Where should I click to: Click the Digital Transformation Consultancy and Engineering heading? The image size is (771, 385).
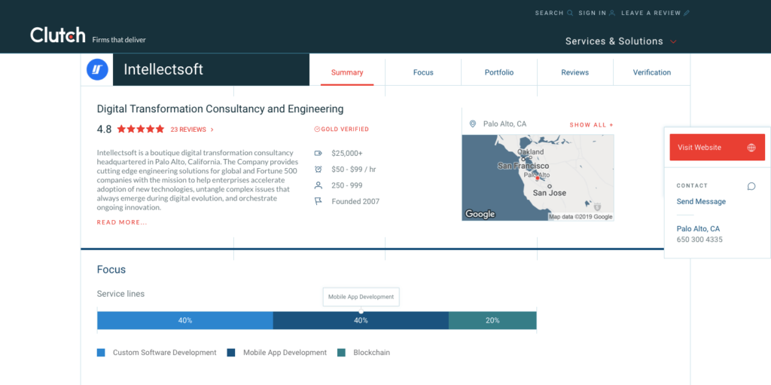pyautogui.click(x=221, y=109)
